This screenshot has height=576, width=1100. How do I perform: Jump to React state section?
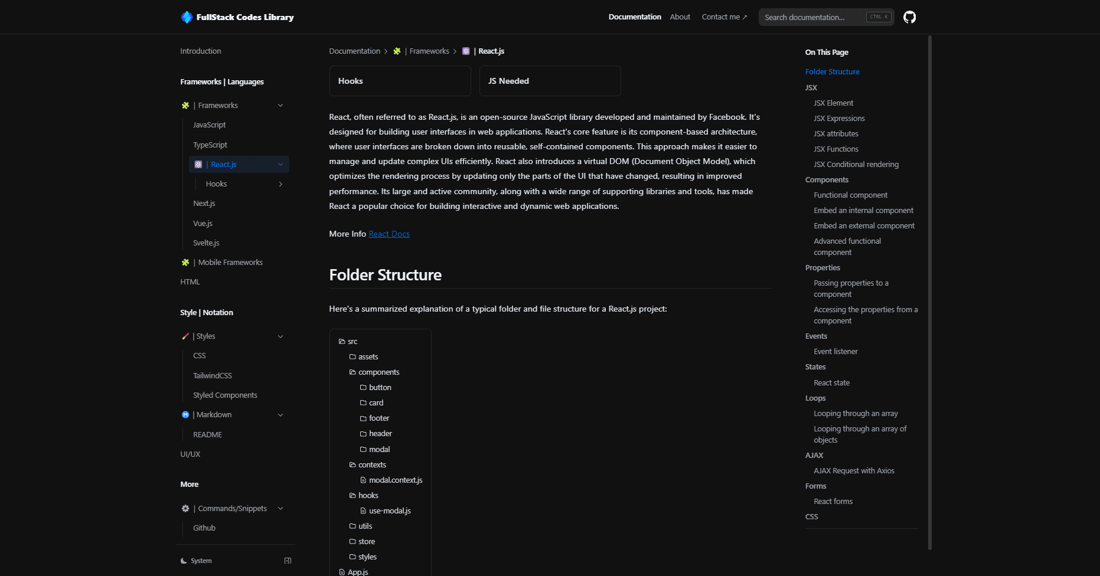click(x=831, y=383)
